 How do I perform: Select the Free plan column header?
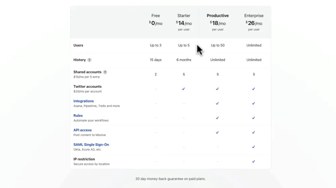[156, 16]
